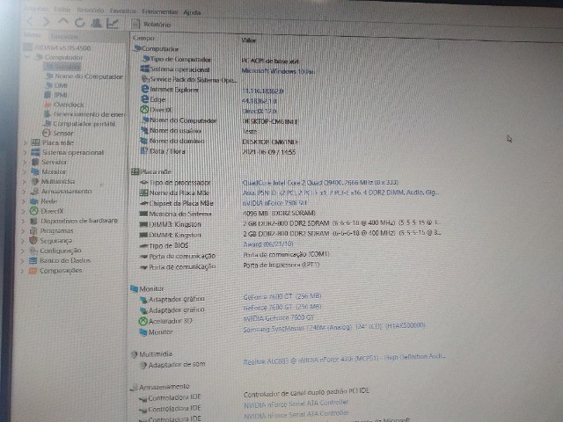Image resolution: width=563 pixels, height=422 pixels.
Task: Click the Sistema operacional Windows logo icon
Action: (145, 69)
